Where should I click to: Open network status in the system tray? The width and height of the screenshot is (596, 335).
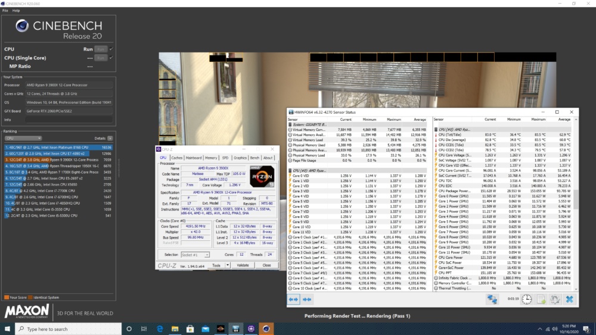click(548, 329)
